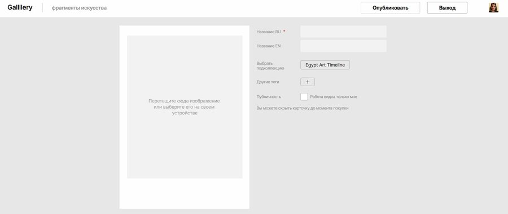Toggle the Работа видна только мне checkbox
The width and height of the screenshot is (508, 214).
click(x=304, y=97)
